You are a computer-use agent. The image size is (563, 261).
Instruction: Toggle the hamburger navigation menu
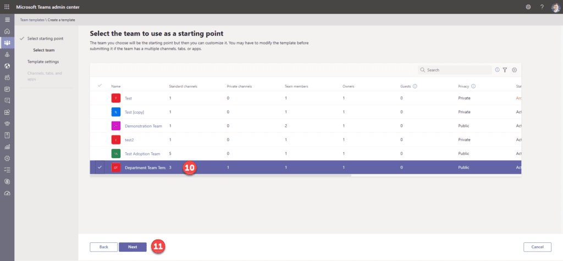tap(7, 20)
